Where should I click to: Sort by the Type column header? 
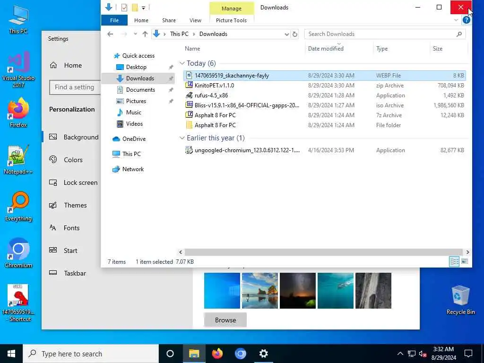click(x=382, y=49)
